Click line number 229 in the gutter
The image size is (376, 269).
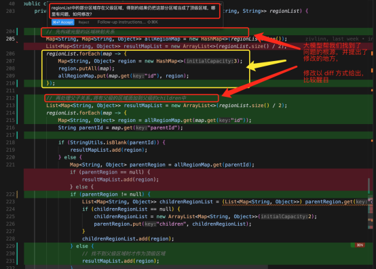10,246
